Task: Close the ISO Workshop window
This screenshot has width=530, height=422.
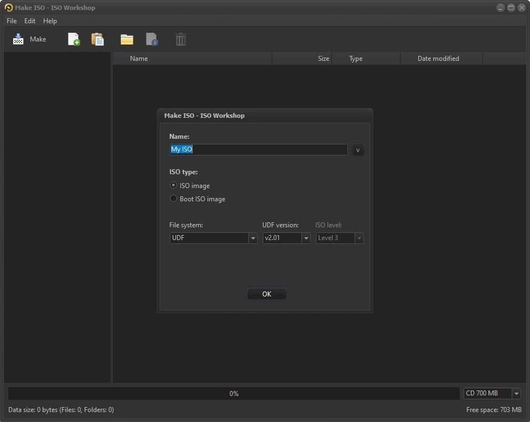Action: pyautogui.click(x=522, y=8)
